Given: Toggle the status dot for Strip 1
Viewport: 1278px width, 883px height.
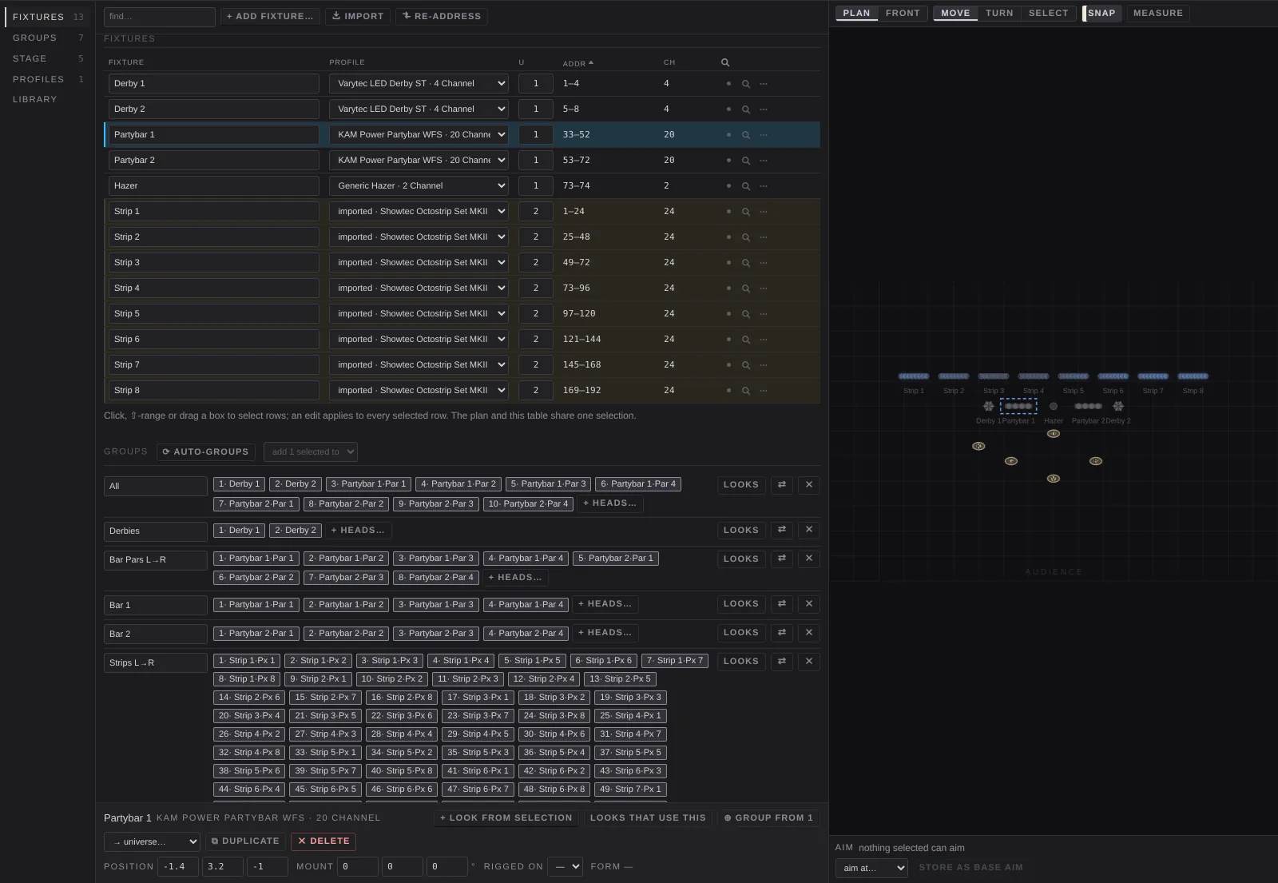Looking at the screenshot, I should (x=728, y=212).
